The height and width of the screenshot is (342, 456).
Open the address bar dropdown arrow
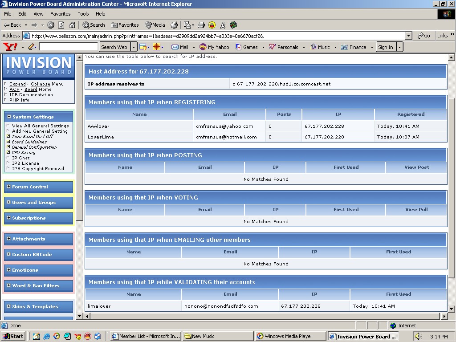(409, 36)
